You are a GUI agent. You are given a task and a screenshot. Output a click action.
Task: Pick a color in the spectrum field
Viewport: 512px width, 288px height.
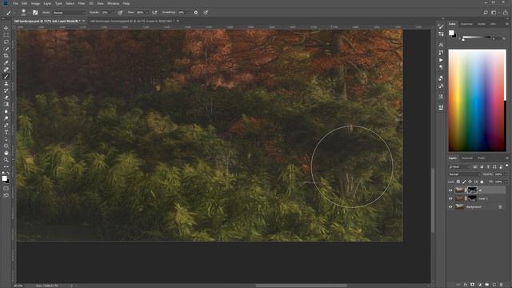[477, 100]
